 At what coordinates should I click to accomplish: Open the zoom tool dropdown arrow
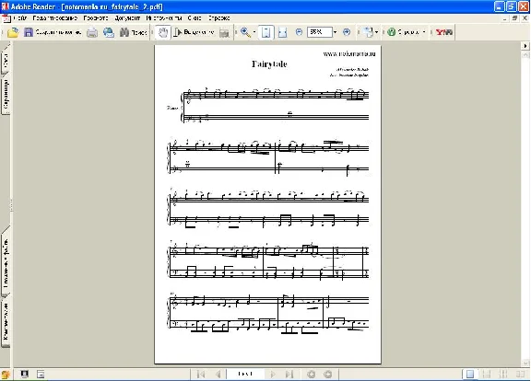(x=254, y=32)
